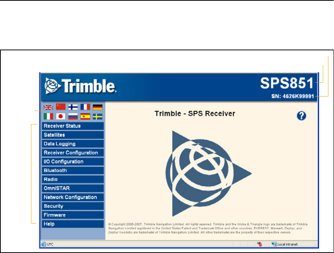The image size is (334, 253).
Task: Open the Bluetooth menu
Action: click(73, 171)
